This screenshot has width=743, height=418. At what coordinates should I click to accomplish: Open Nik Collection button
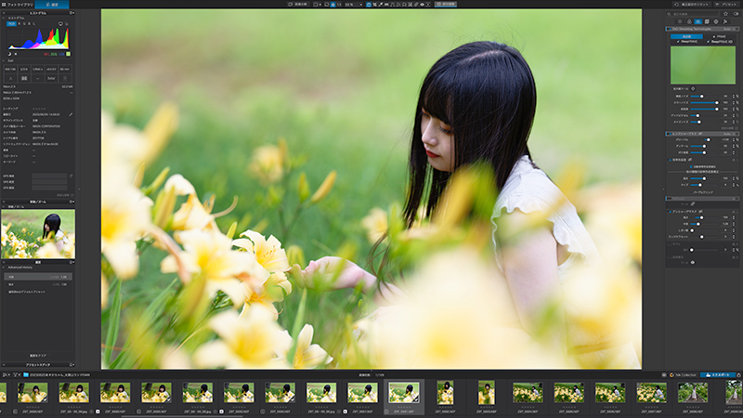683,375
